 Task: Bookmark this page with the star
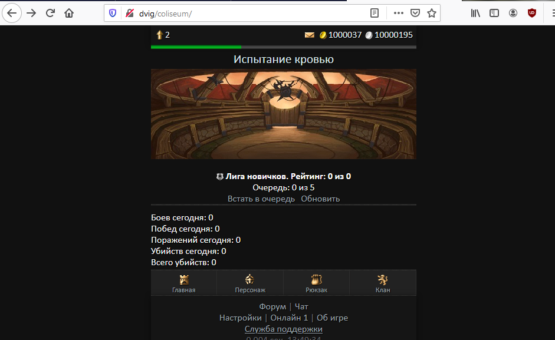coord(432,13)
